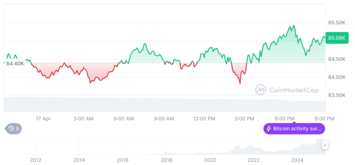Select 2020 on the overview timeline
355x165 pixels.
[210, 160]
